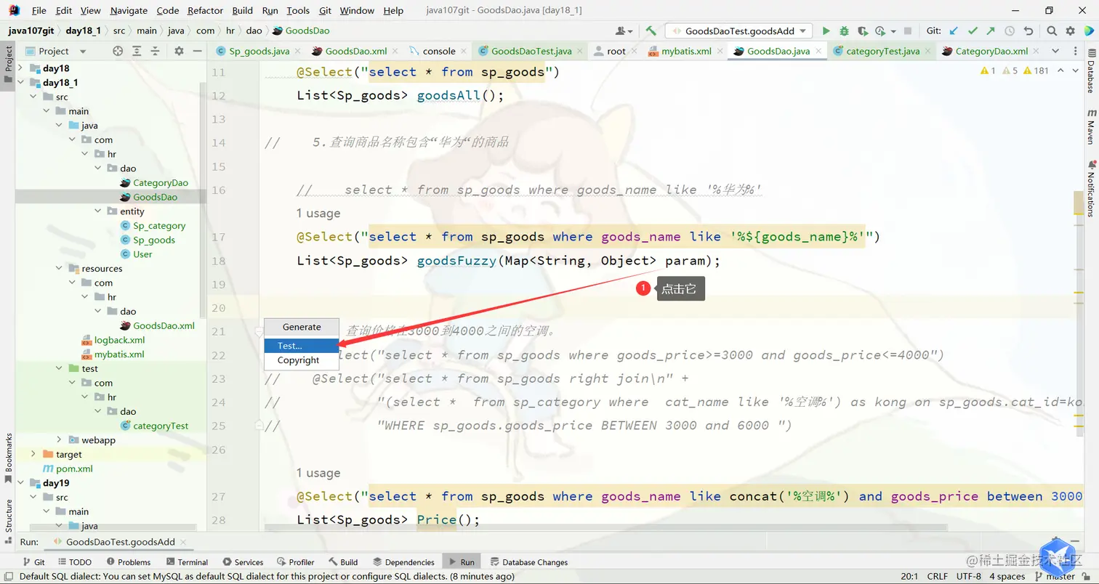Open GoodsDao.xml file in resources tree
1099x584 pixels.
pos(157,325)
